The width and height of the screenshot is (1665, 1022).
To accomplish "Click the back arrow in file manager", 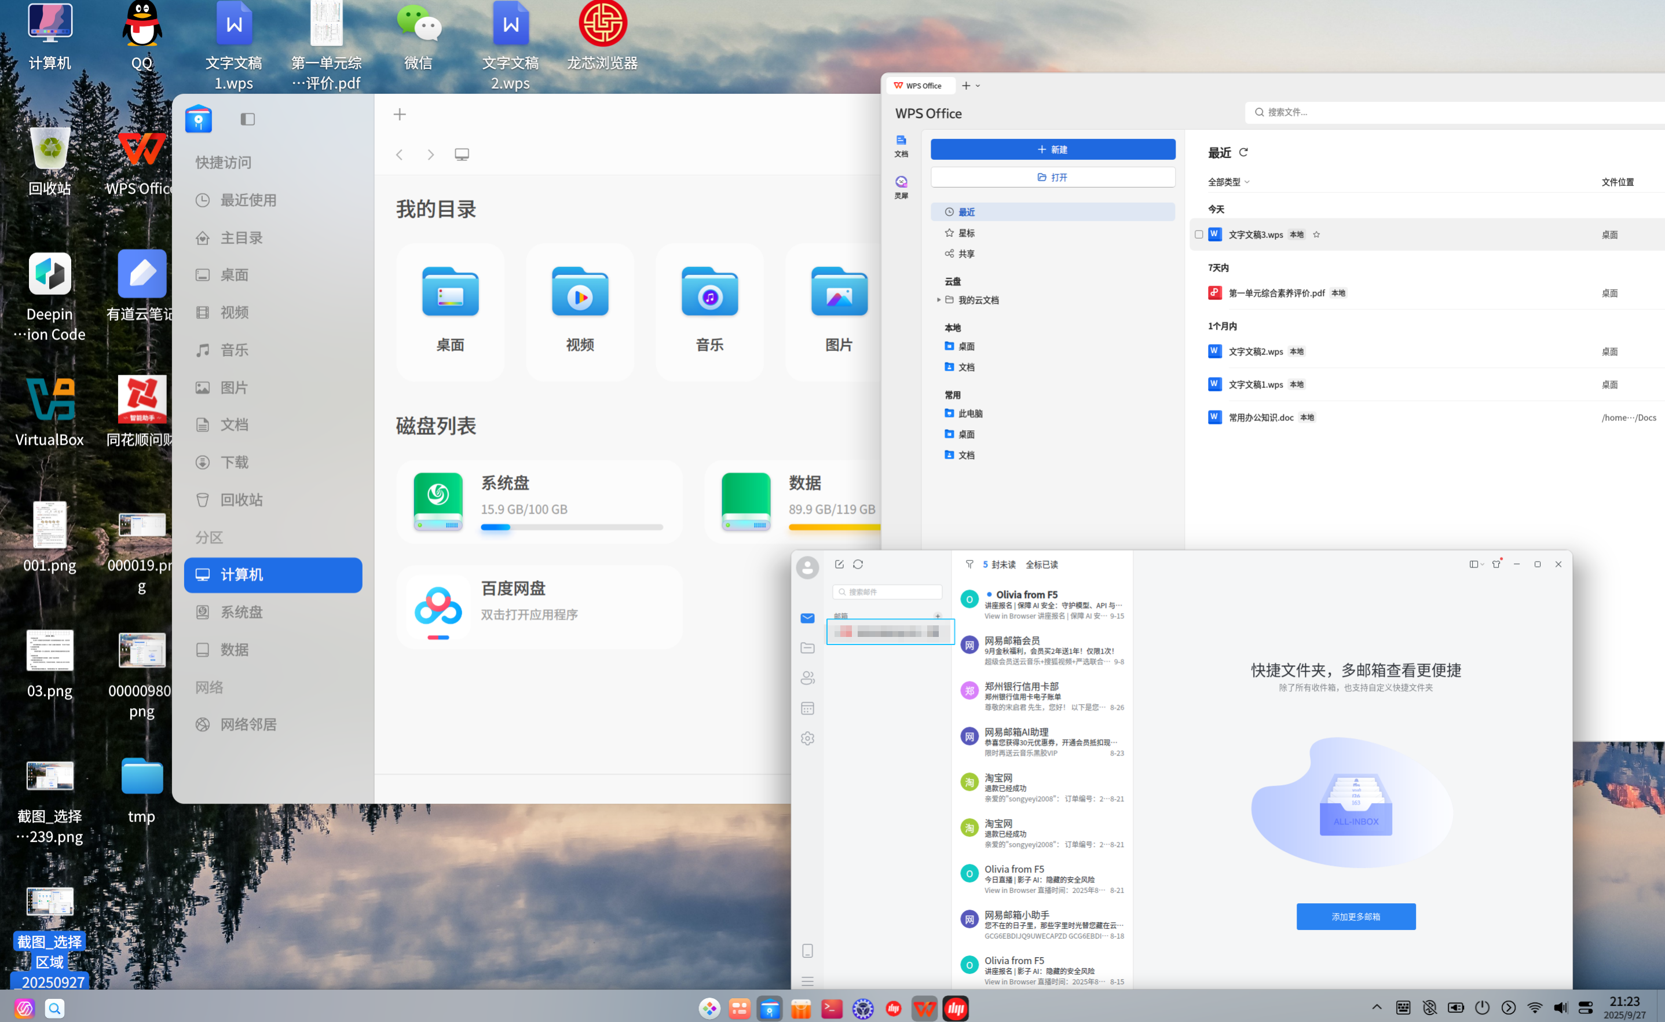I will [400, 155].
